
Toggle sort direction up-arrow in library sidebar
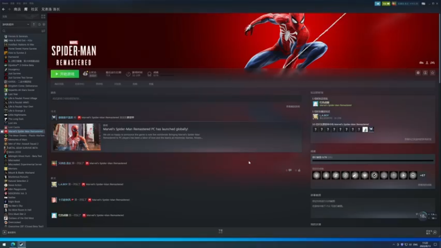[x=34, y=24]
